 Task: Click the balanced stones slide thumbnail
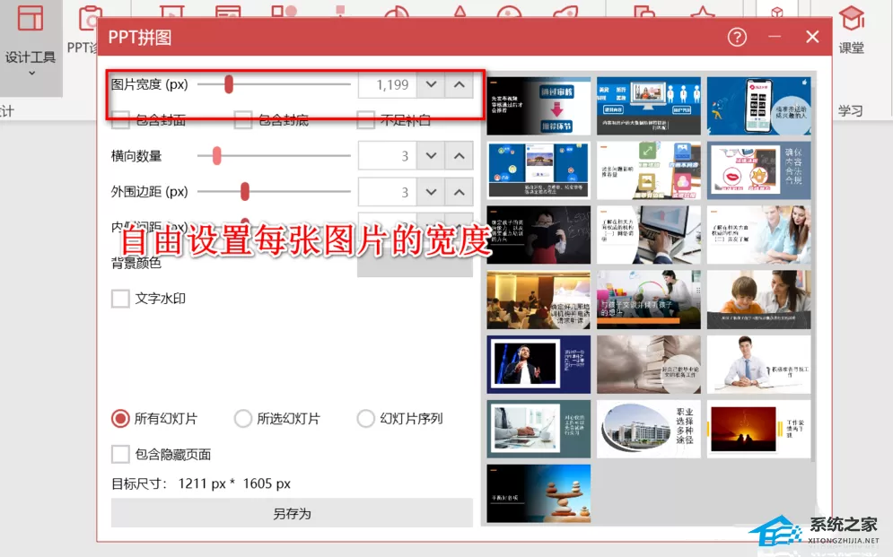[538, 493]
